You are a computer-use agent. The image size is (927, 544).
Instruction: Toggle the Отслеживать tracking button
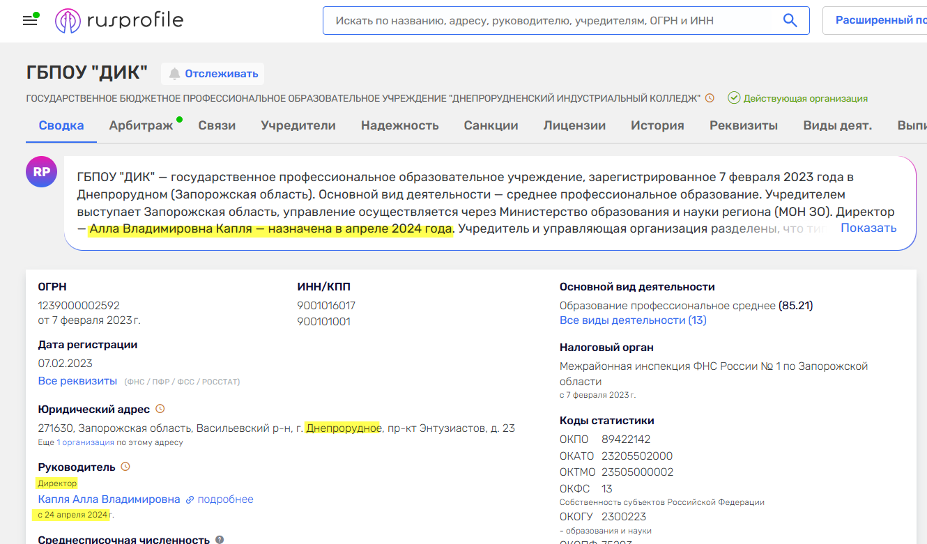click(x=213, y=74)
